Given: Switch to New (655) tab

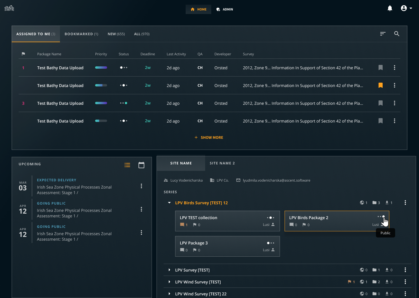Looking at the screenshot, I should (116, 34).
